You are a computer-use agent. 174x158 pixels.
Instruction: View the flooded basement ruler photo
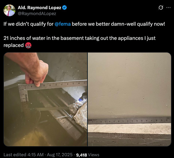coord(45,99)
